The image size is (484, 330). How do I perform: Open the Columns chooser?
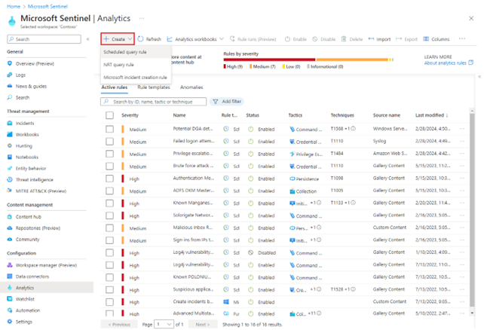click(436, 39)
